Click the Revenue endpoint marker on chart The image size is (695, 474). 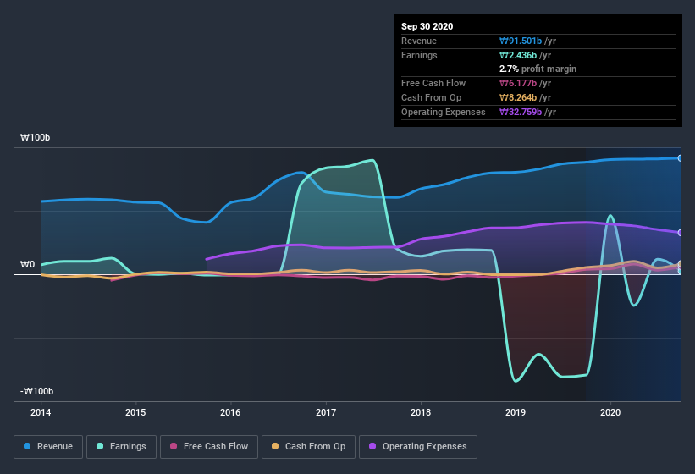pos(681,158)
